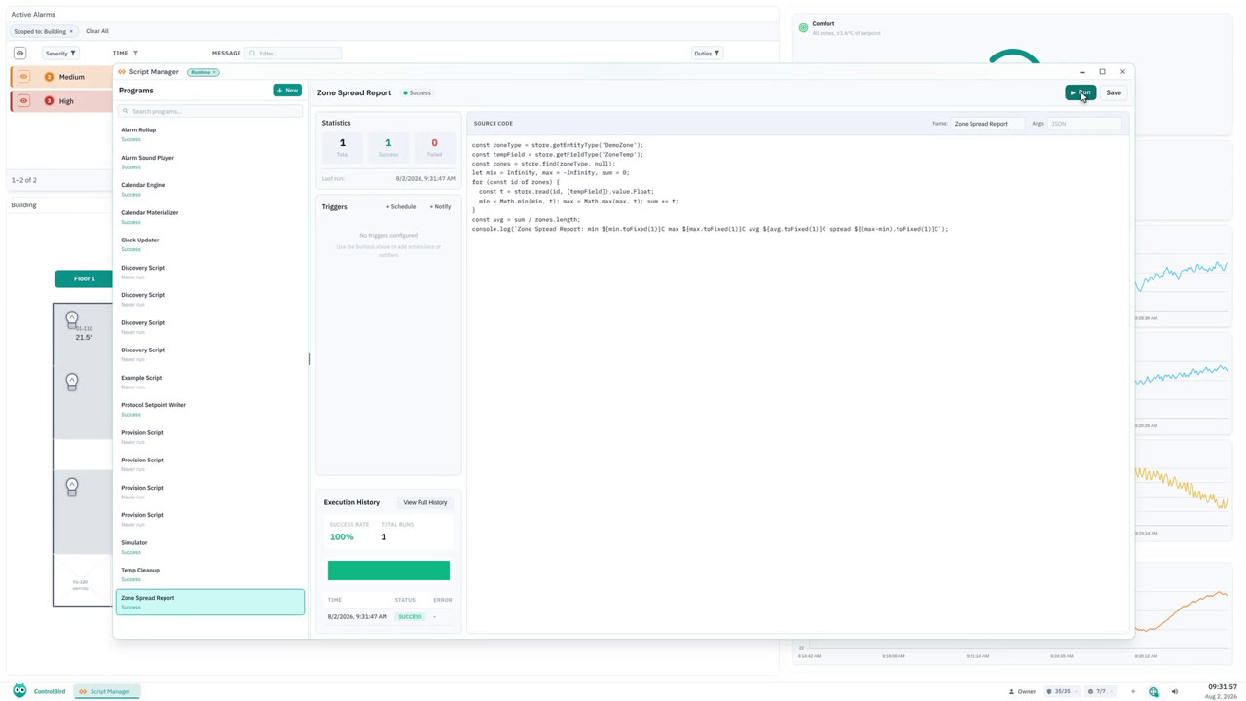Click the Duties filter funnel icon
Viewport: 1246px width, 701px height.
pyautogui.click(x=717, y=54)
